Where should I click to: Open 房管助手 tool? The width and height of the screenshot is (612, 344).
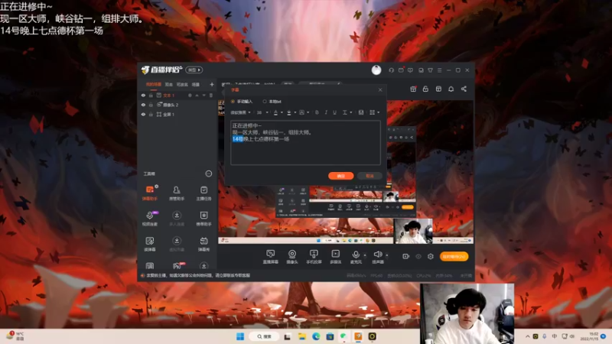[x=177, y=193]
